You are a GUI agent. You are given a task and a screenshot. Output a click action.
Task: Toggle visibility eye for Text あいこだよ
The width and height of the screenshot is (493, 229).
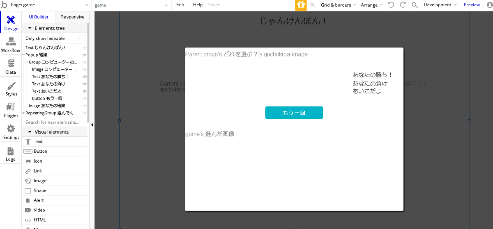pos(85,91)
